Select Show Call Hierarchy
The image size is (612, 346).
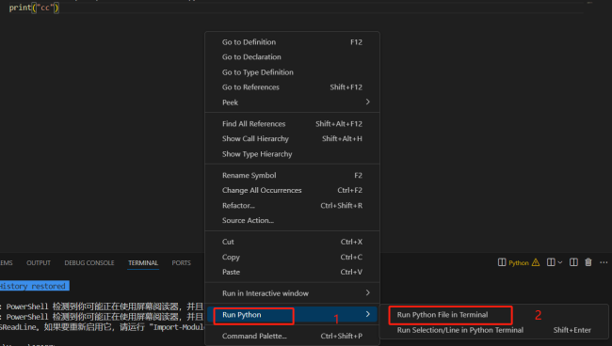(x=292, y=139)
